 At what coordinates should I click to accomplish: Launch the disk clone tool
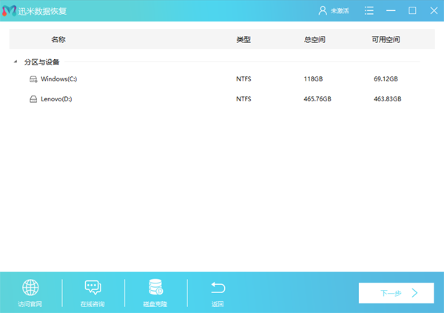[155, 288]
